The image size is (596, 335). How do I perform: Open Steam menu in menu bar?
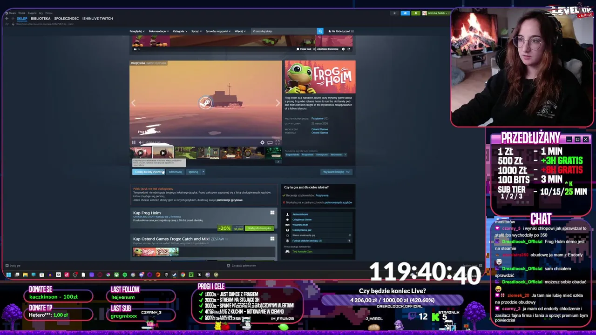12,13
